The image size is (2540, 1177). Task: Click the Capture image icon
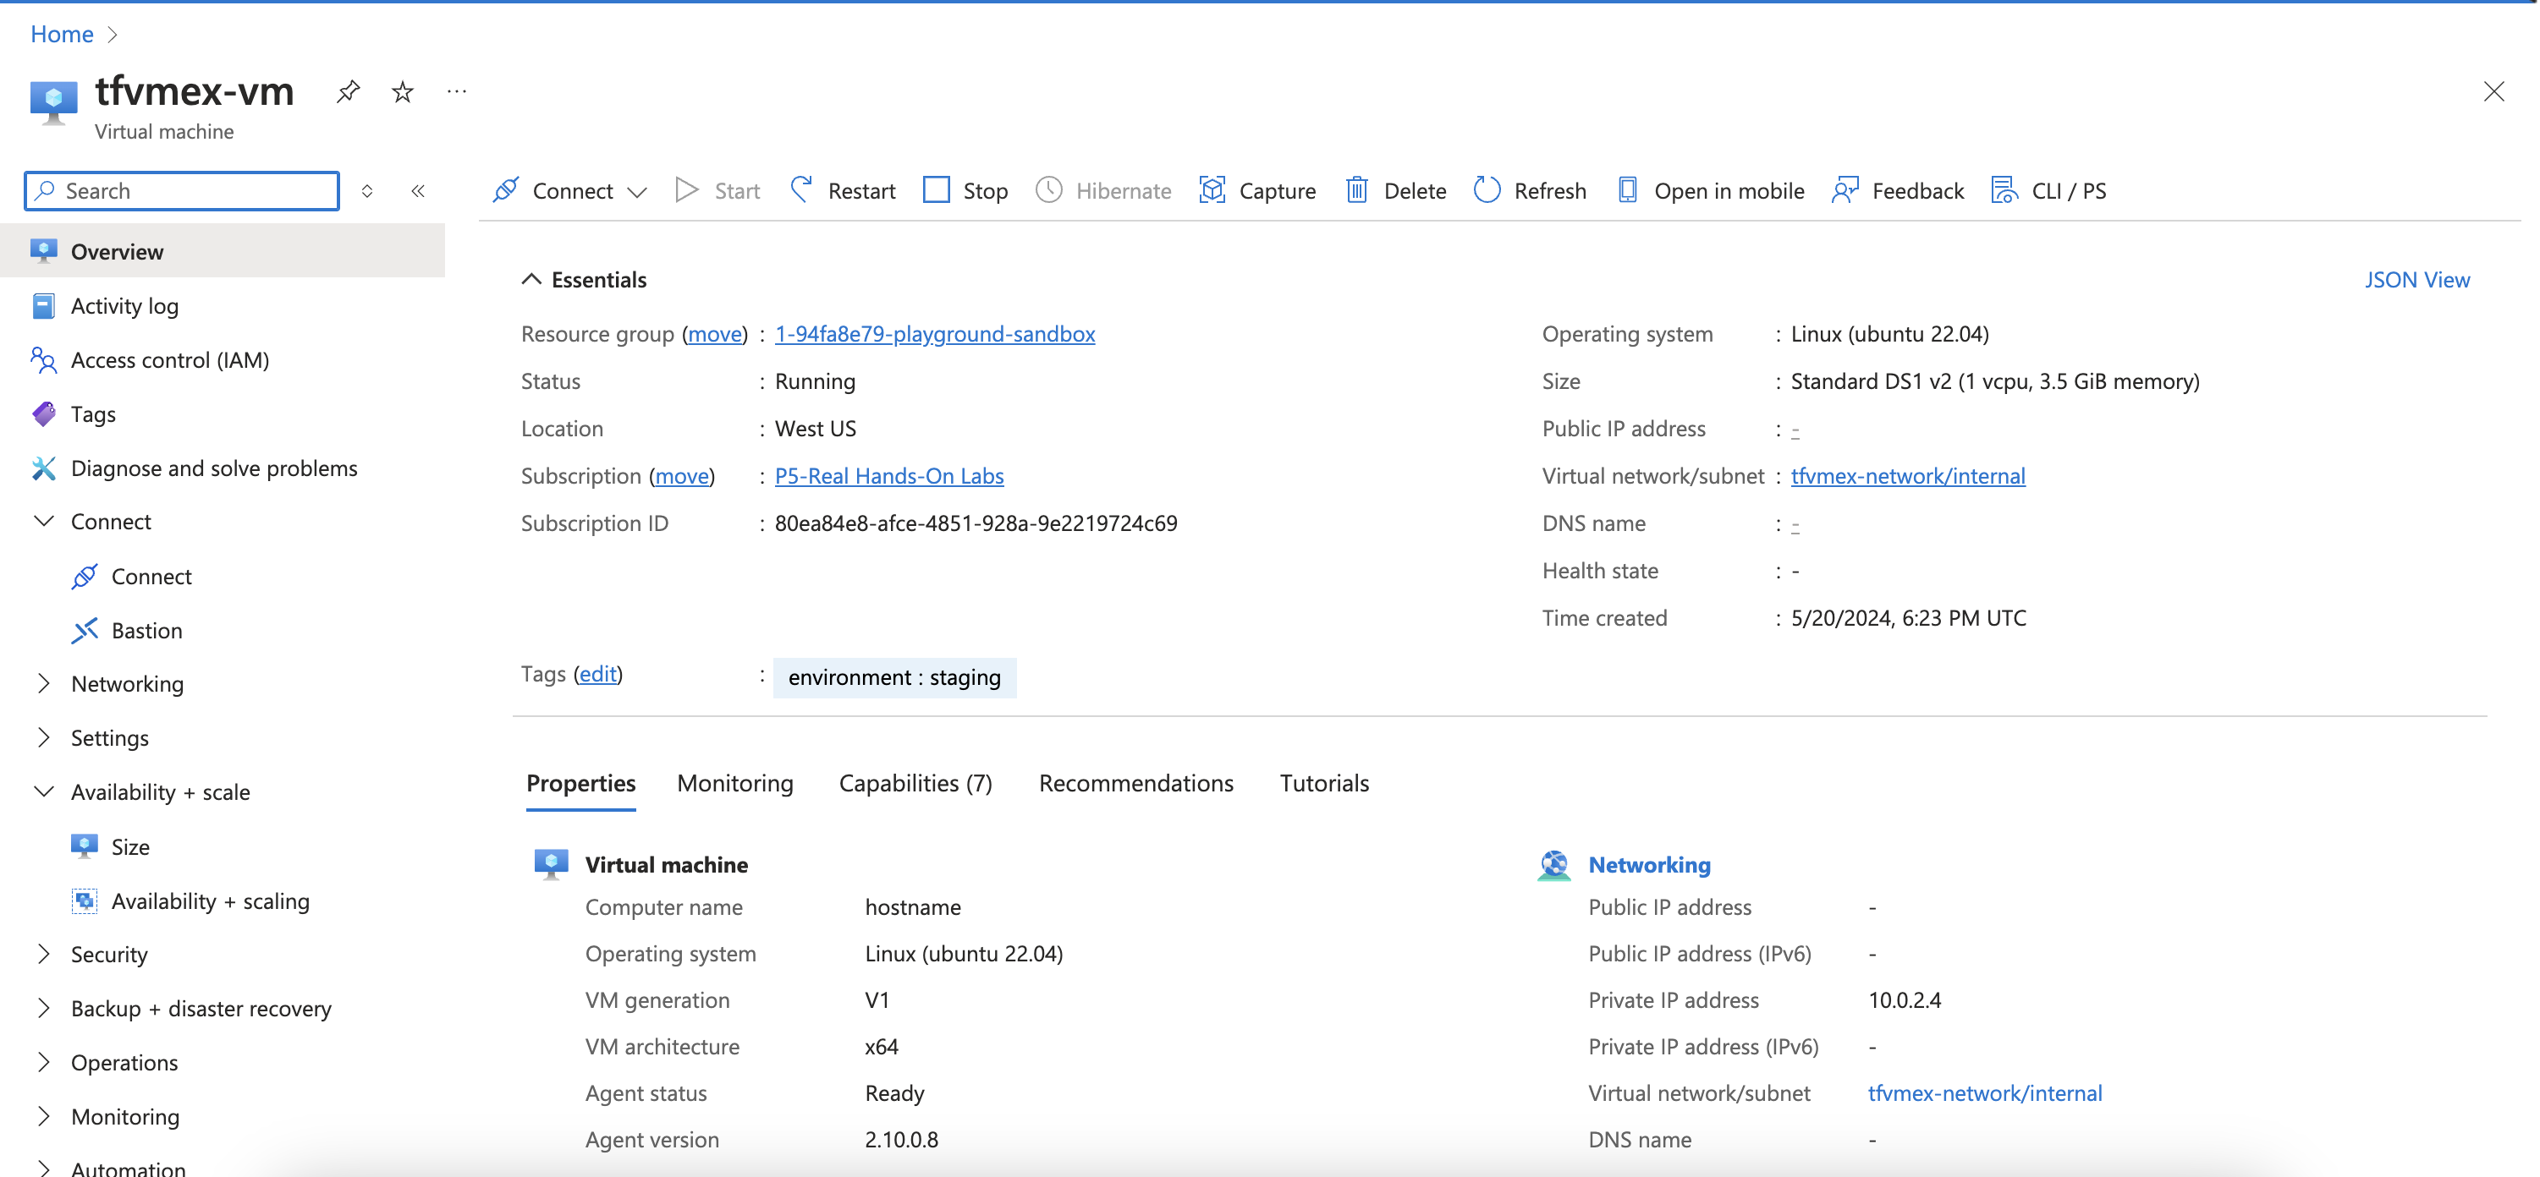[1212, 189]
